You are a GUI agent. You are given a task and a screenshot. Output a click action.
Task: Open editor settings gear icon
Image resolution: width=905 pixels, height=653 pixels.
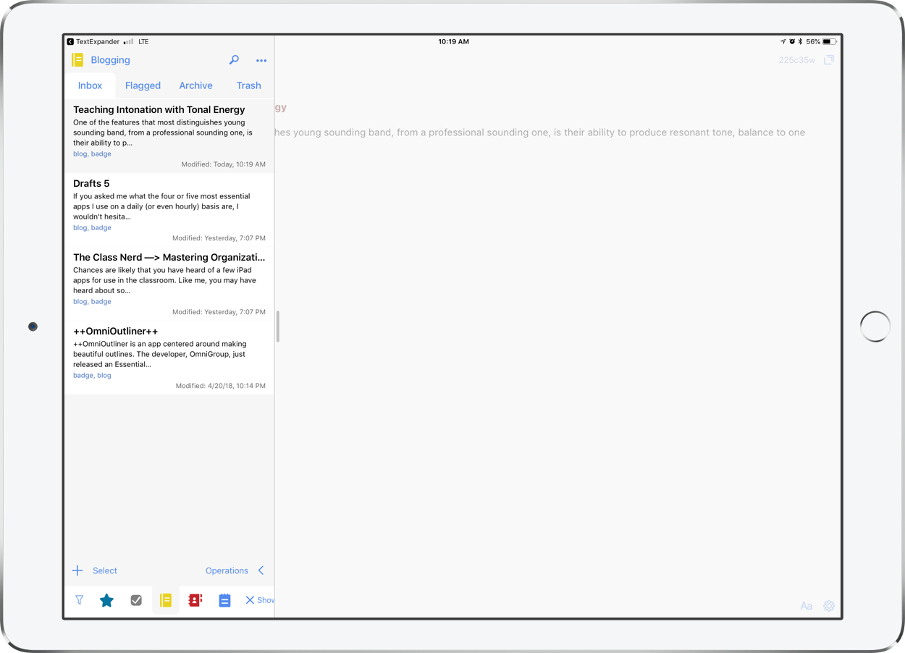tap(829, 606)
